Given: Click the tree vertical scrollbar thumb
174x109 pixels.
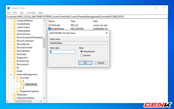Looking at the screenshot, I should [x=44, y=43].
